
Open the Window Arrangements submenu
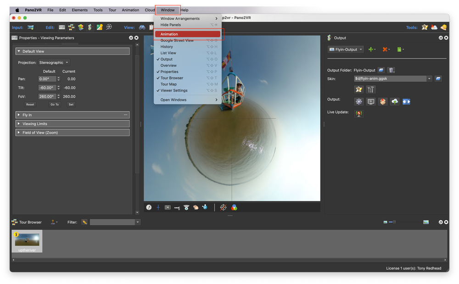pyautogui.click(x=188, y=18)
